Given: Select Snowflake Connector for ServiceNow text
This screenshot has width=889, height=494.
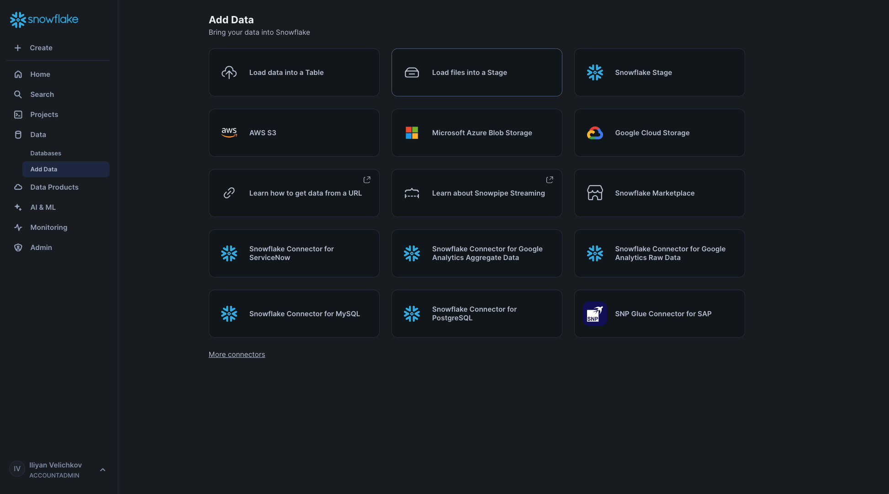Looking at the screenshot, I should coord(291,254).
